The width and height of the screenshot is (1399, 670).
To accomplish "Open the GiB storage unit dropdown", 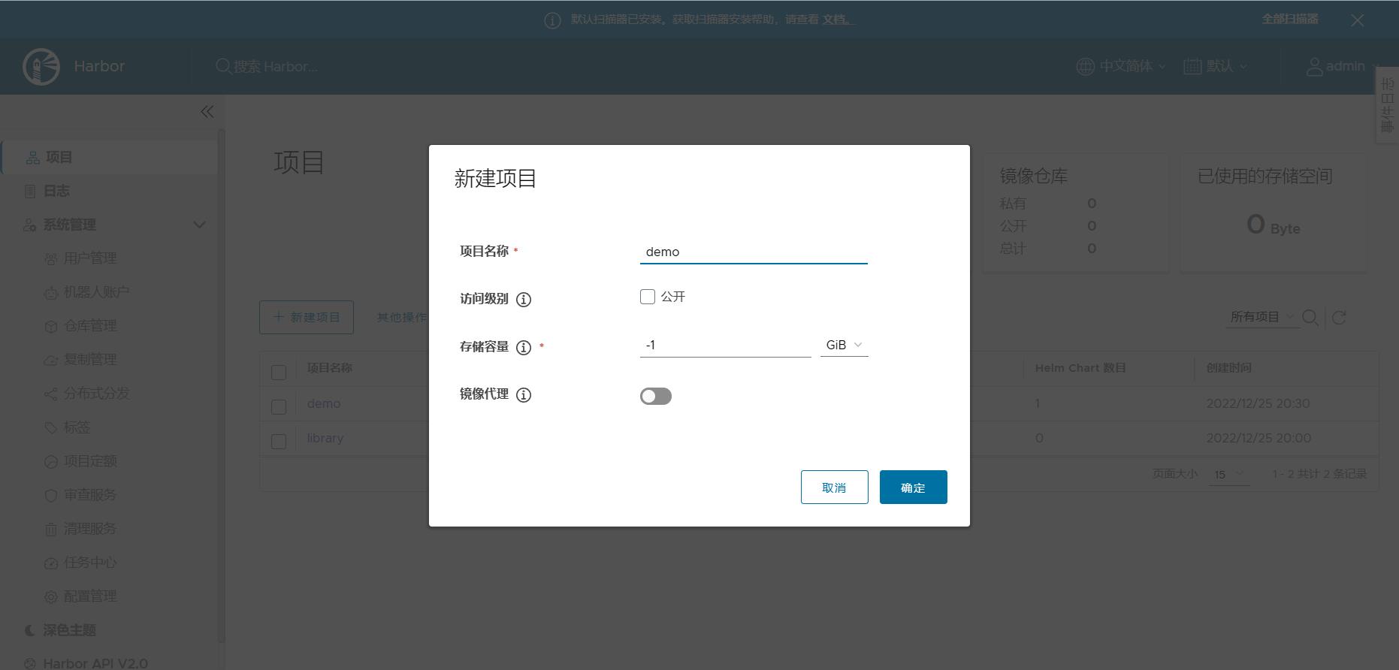I will [x=845, y=345].
